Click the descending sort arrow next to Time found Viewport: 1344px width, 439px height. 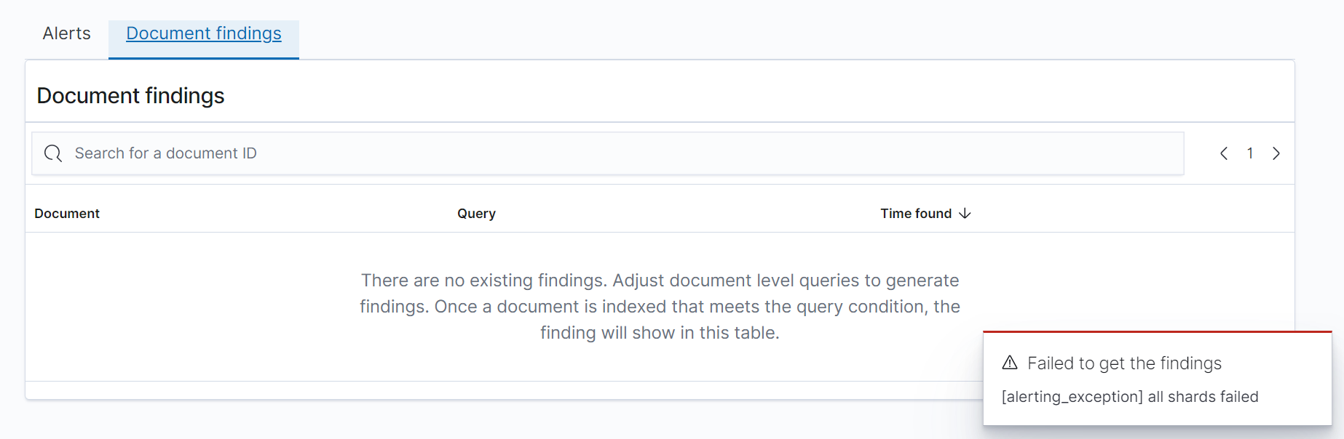966,213
